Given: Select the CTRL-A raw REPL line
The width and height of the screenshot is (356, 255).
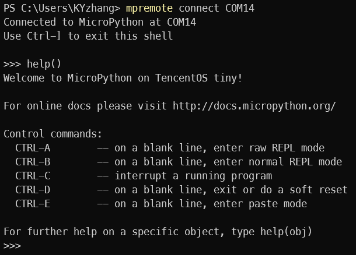Looking at the screenshot, I should click(x=170, y=148).
